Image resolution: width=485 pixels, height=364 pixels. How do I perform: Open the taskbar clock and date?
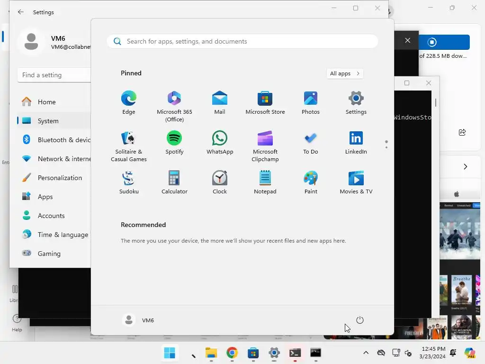click(432, 353)
